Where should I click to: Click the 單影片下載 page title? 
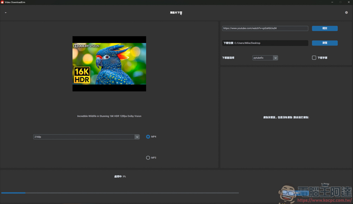(176, 13)
